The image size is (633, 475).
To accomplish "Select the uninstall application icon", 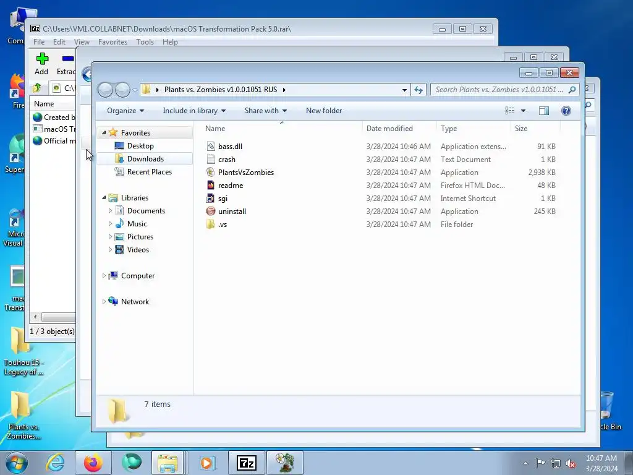I will 211,212.
